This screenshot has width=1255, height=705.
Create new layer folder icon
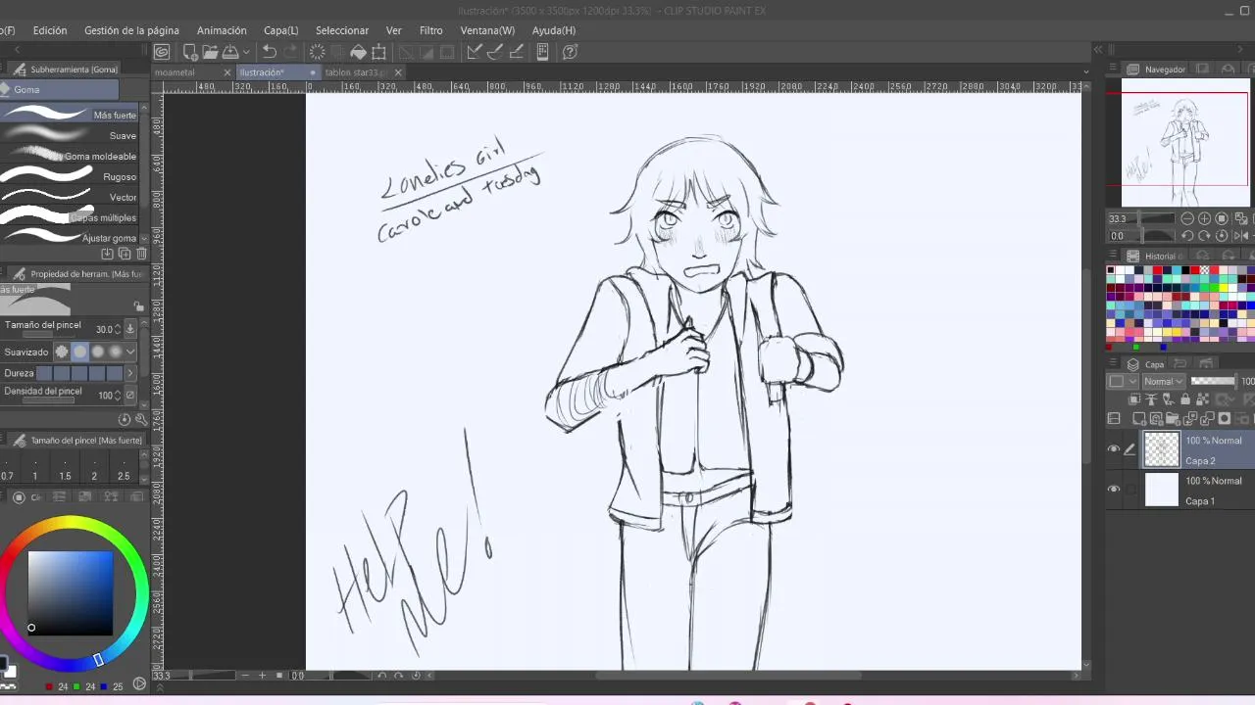pos(1172,419)
